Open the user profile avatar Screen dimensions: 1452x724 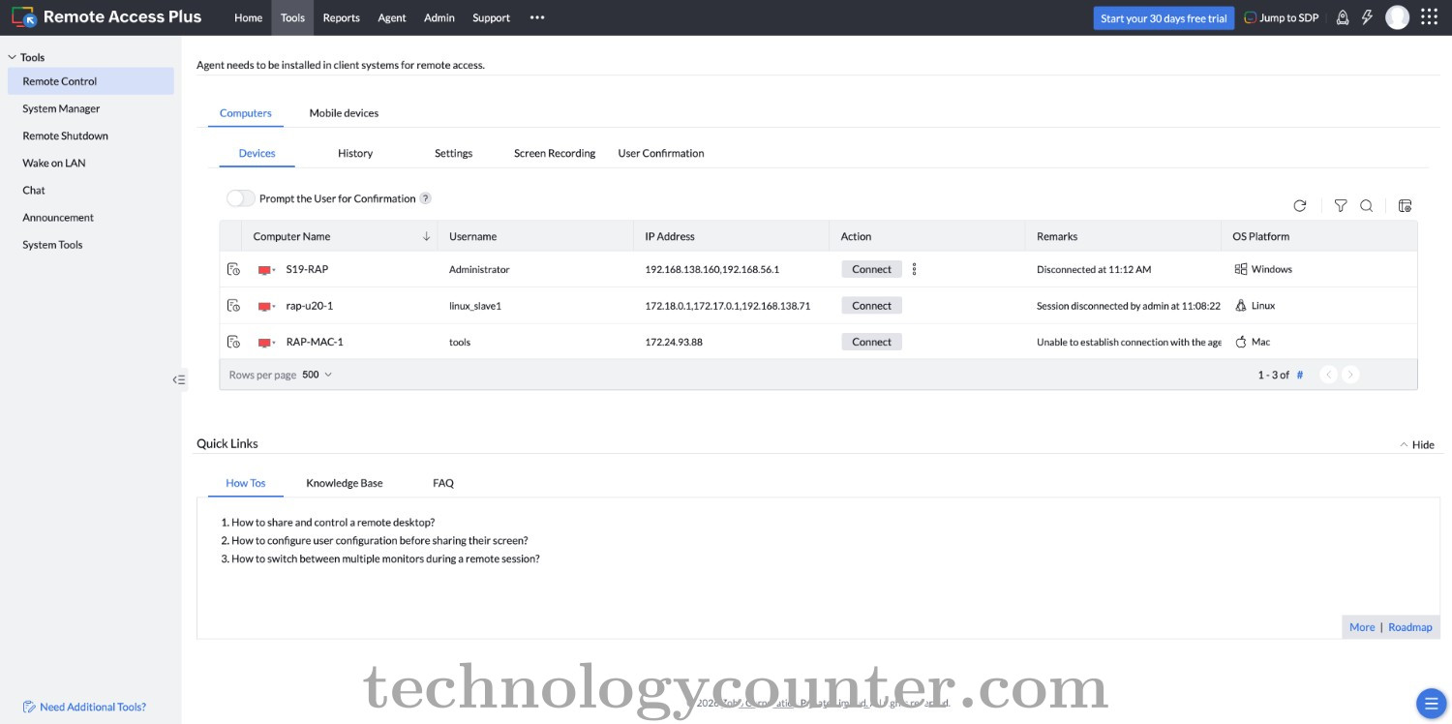tap(1397, 17)
